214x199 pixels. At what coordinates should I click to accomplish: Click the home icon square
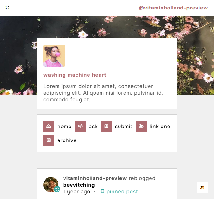[49, 126]
